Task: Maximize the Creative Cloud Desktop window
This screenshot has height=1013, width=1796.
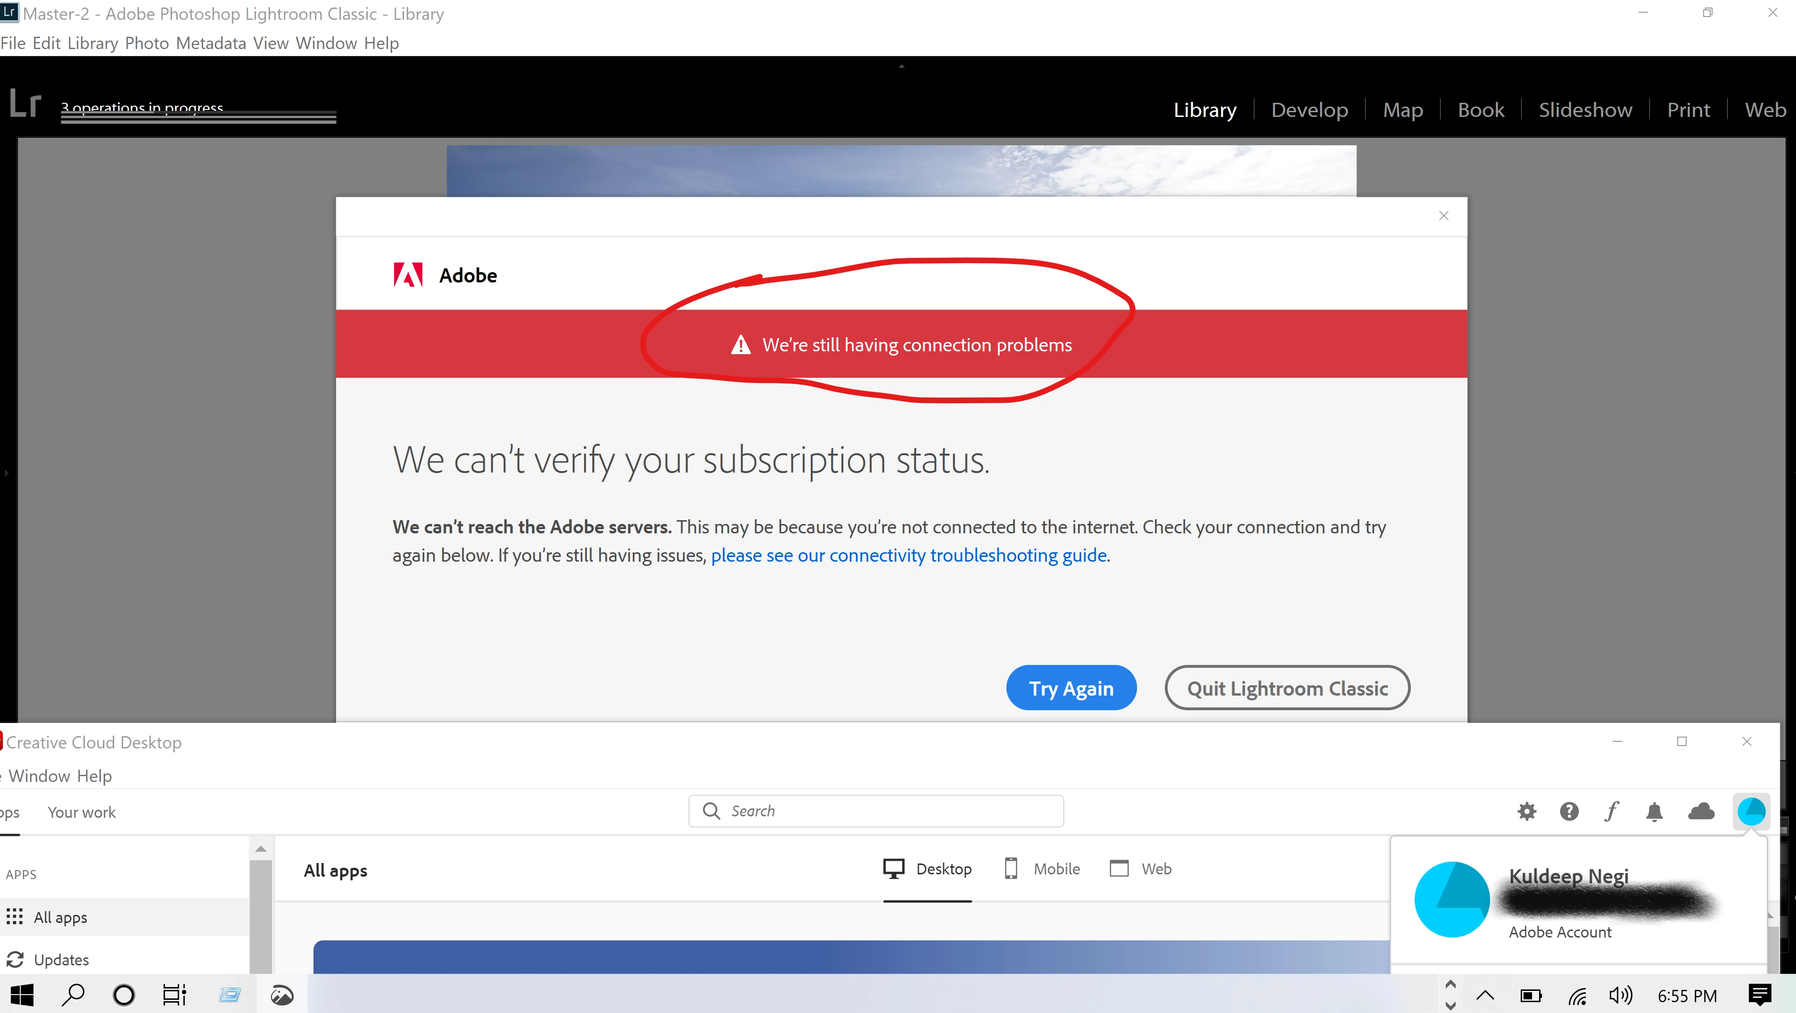Action: pyautogui.click(x=1681, y=742)
